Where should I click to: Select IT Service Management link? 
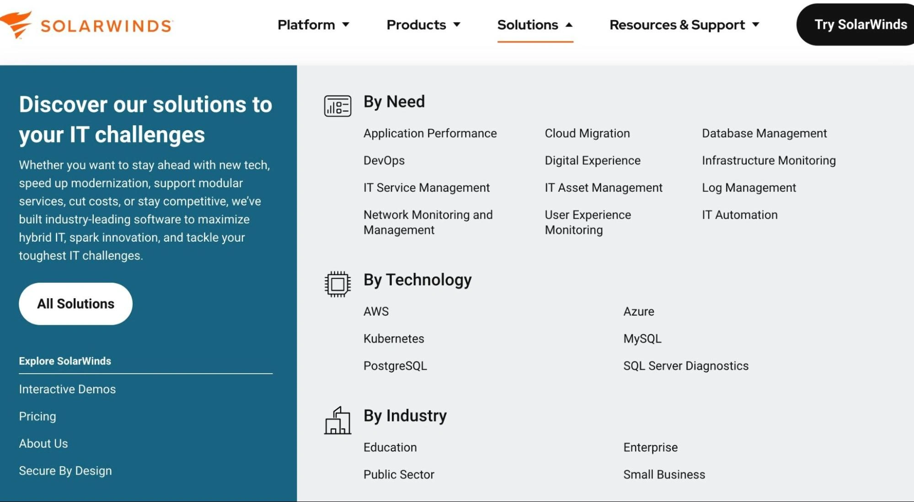point(427,188)
